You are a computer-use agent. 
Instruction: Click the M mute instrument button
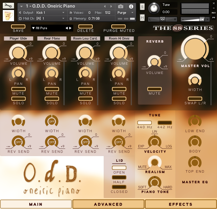click(142, 17)
